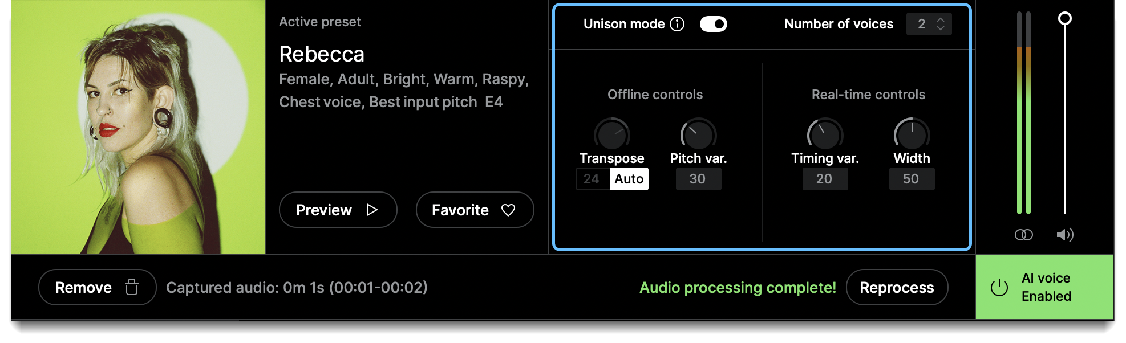The image size is (1126, 343).
Task: Mute output with the speaker icon
Action: [x=1064, y=235]
